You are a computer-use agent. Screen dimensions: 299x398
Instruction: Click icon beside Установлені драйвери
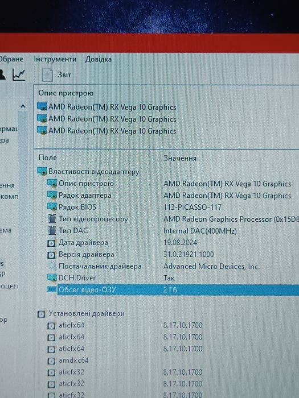coord(42,314)
